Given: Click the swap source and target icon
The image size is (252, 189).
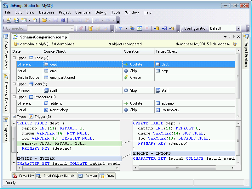Looking at the screenshot, I should tap(132, 28).
